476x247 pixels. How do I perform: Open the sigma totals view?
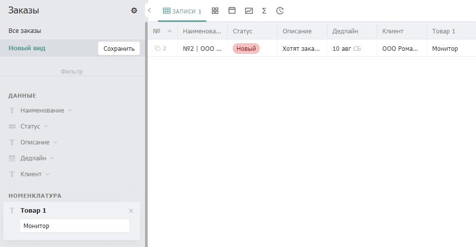(x=264, y=11)
